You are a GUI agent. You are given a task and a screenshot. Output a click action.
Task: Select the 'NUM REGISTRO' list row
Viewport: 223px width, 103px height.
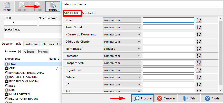33,94
